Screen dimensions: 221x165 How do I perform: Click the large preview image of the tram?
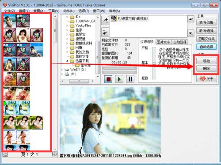click(x=110, y=120)
